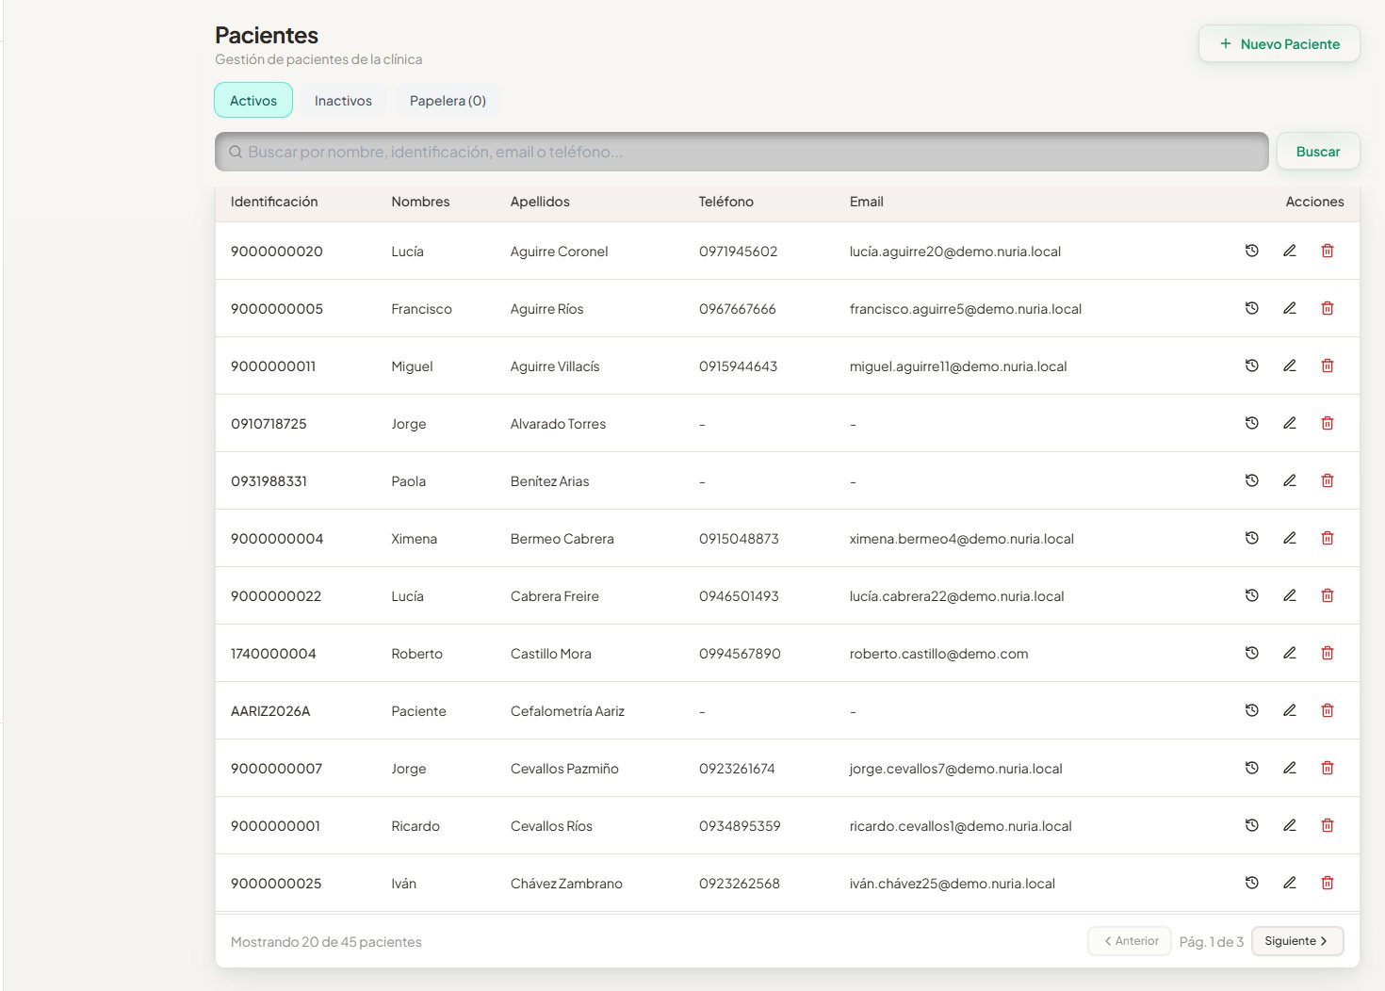Focus the patient search field
The image size is (1385, 991).
(741, 152)
